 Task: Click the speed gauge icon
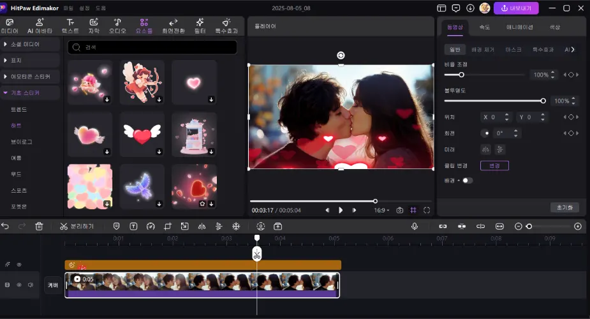pos(151,226)
